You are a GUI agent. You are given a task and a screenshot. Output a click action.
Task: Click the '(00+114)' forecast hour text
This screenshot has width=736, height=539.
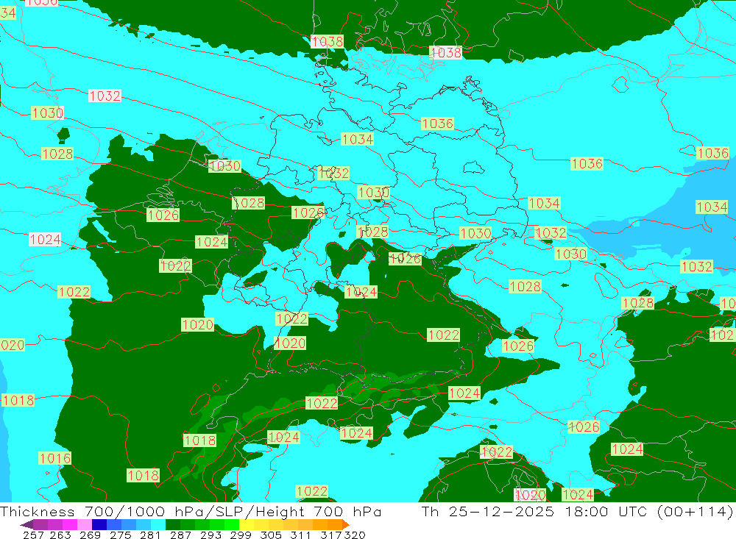point(695,511)
